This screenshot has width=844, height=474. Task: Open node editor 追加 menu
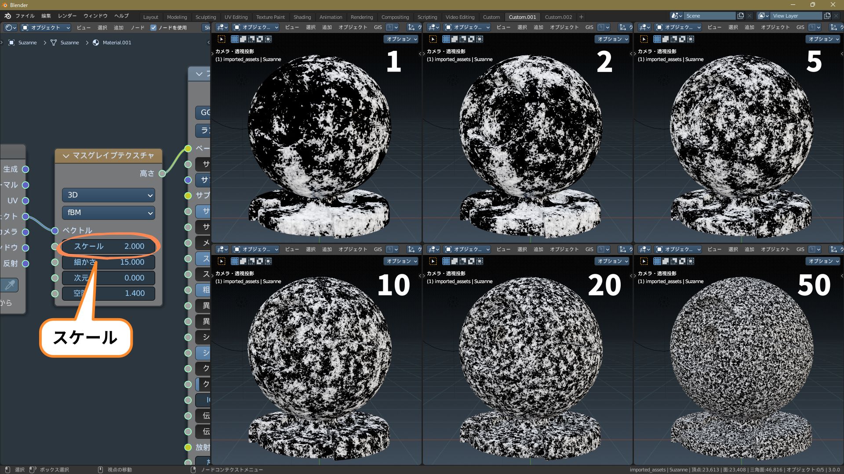(x=119, y=28)
